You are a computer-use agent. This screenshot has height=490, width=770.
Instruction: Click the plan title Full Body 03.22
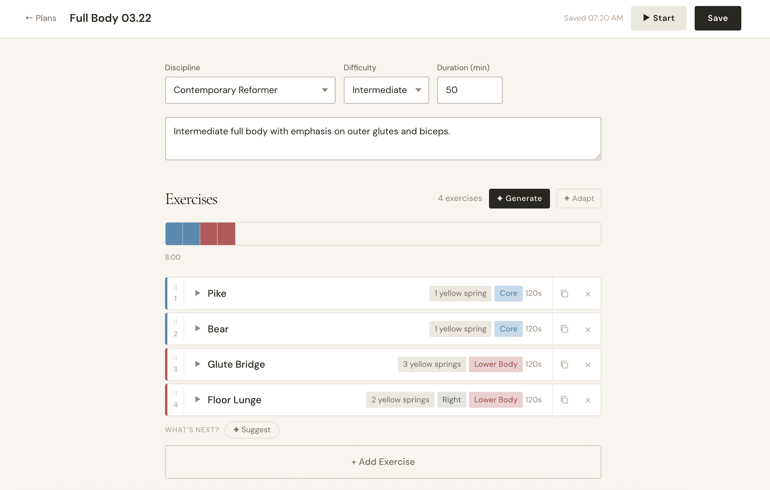point(110,18)
